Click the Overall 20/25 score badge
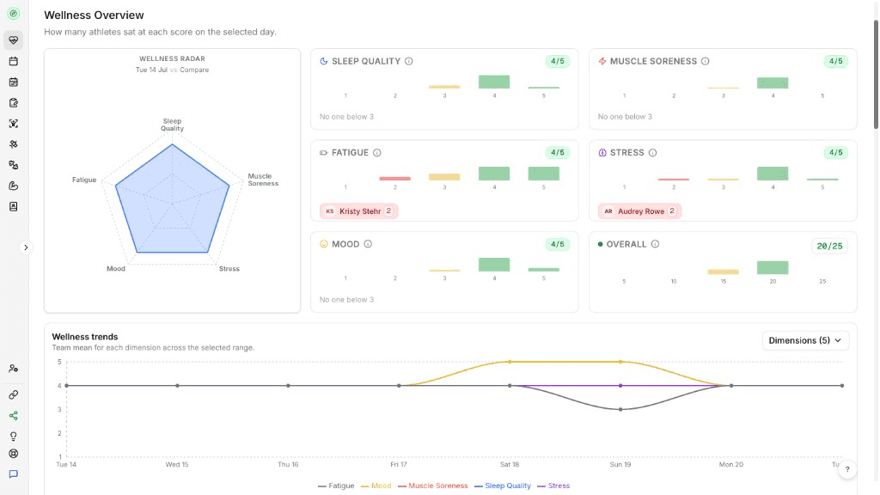This screenshot has height=495, width=880. pyautogui.click(x=829, y=246)
